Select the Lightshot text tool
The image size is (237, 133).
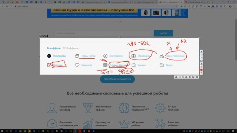tap(201, 66)
